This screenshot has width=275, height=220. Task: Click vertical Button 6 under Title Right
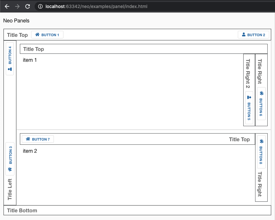tap(261, 104)
